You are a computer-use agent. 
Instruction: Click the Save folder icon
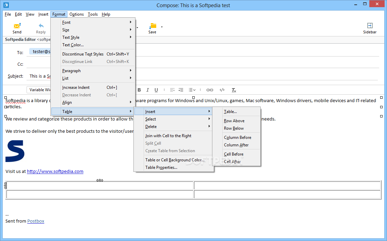153,26
